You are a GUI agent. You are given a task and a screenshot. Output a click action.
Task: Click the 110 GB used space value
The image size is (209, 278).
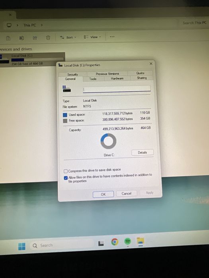click(x=145, y=113)
